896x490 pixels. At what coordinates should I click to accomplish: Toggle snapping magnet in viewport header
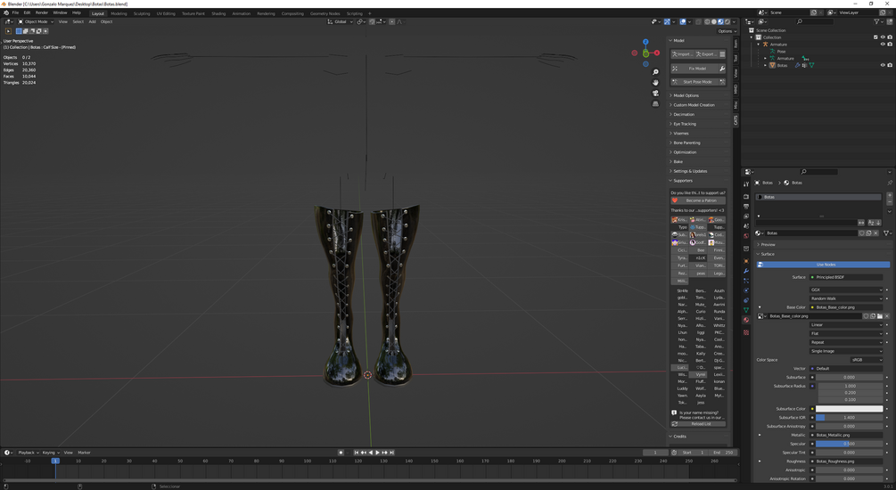(x=372, y=21)
